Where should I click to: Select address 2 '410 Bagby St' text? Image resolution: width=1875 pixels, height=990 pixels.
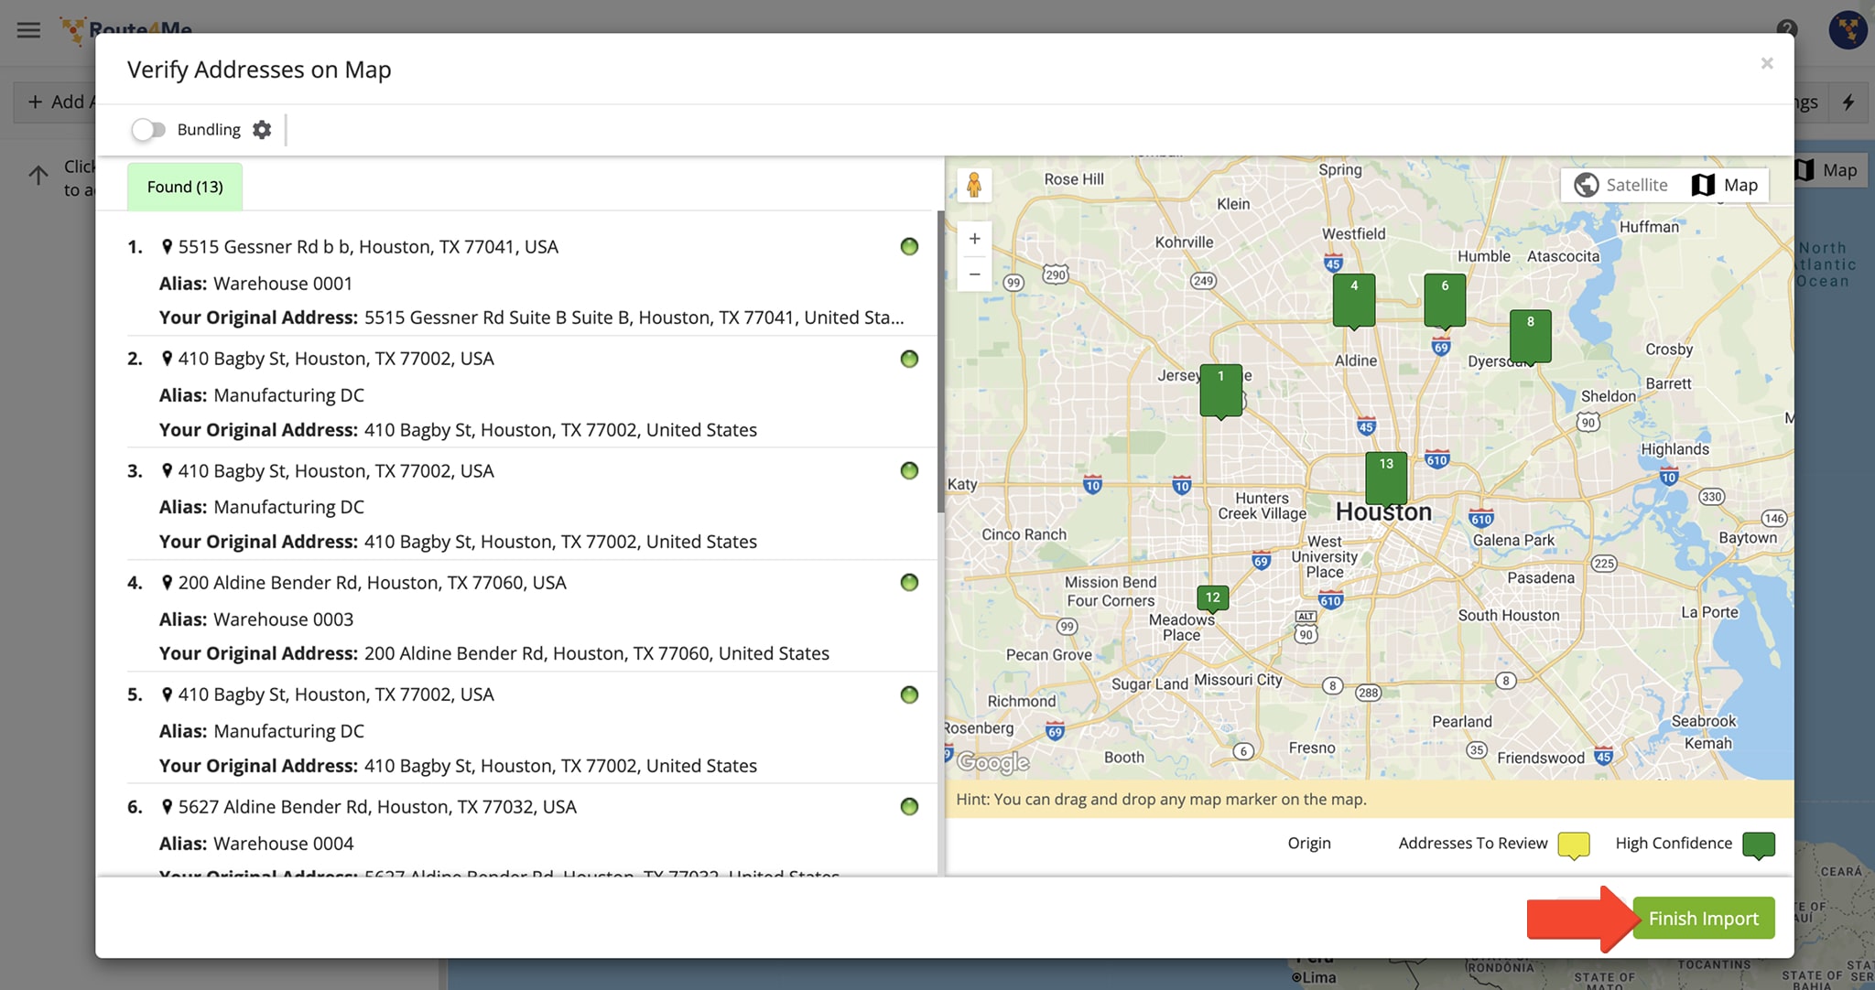tap(336, 359)
